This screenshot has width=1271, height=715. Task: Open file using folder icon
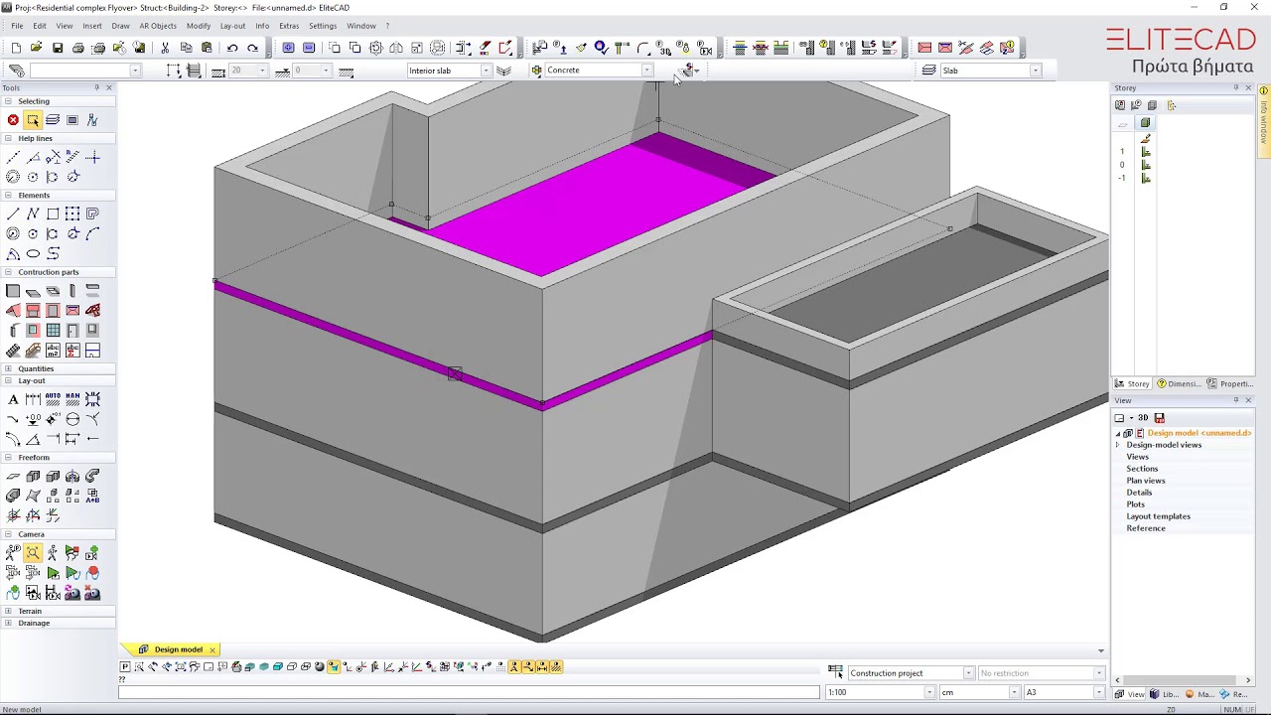(37, 48)
